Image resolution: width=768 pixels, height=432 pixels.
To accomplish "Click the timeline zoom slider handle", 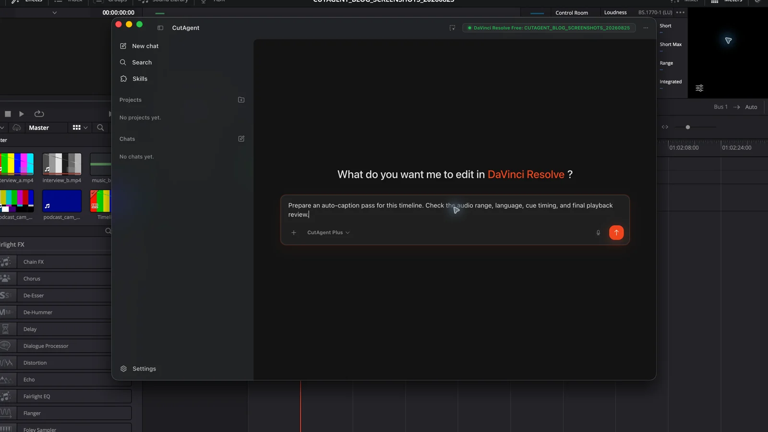I will point(688,127).
